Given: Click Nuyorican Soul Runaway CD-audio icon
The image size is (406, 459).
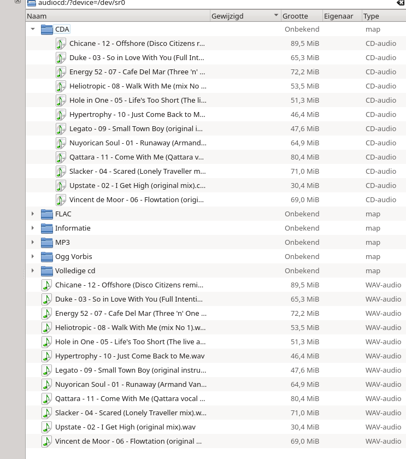Looking at the screenshot, I should (x=61, y=143).
